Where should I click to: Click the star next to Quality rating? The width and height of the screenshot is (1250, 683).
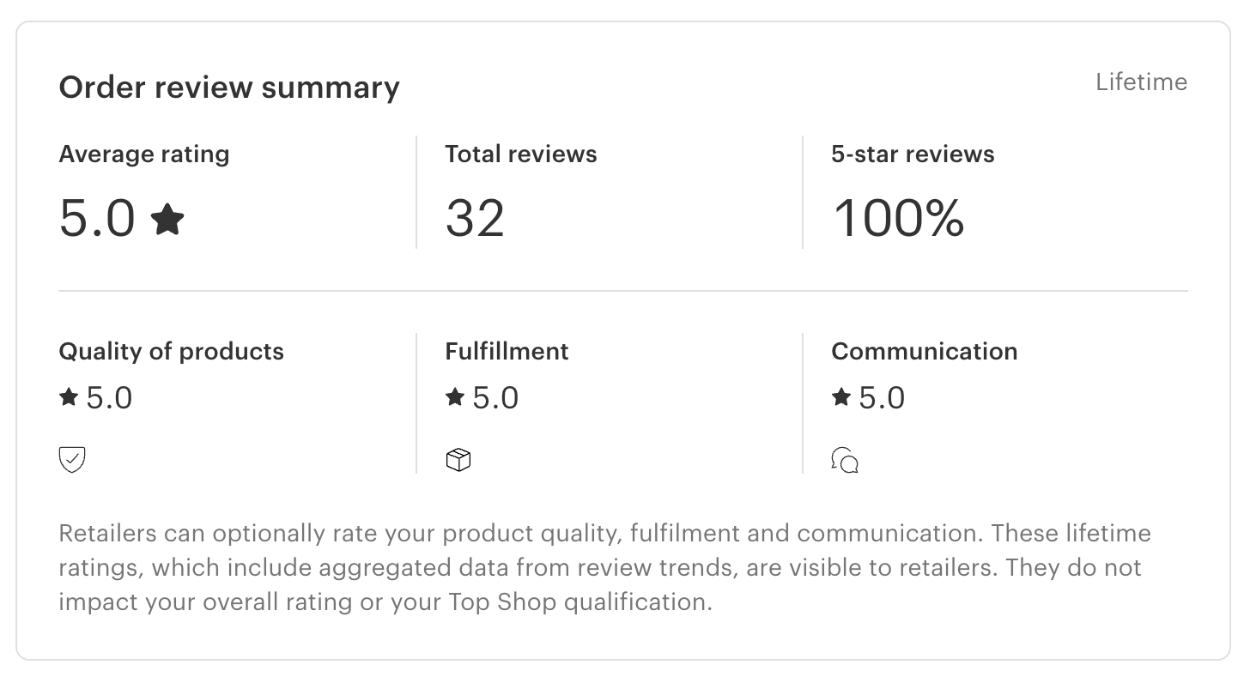point(69,397)
